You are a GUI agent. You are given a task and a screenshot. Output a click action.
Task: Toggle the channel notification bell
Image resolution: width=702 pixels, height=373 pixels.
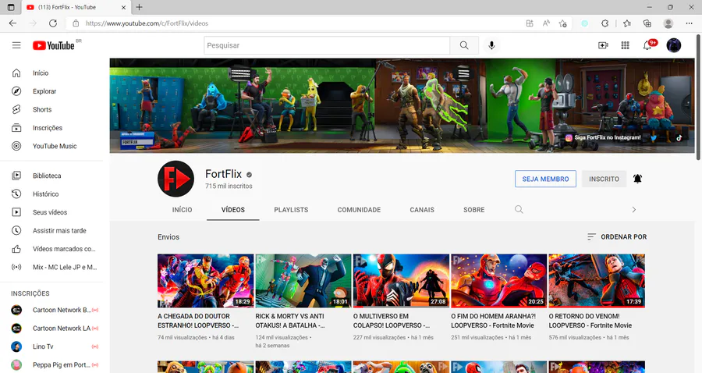coord(637,179)
